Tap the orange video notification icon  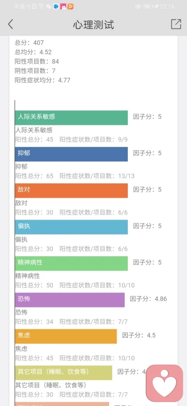pyautogui.click(x=71, y=7)
